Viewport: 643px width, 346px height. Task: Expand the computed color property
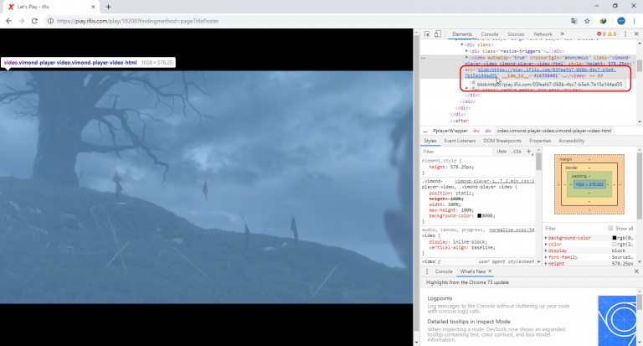[546, 245]
